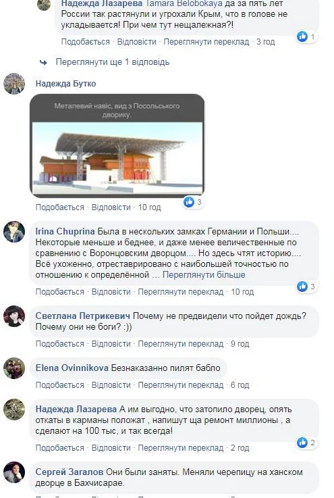Open Elena Ovinnikova's profile avatar

click(x=14, y=368)
